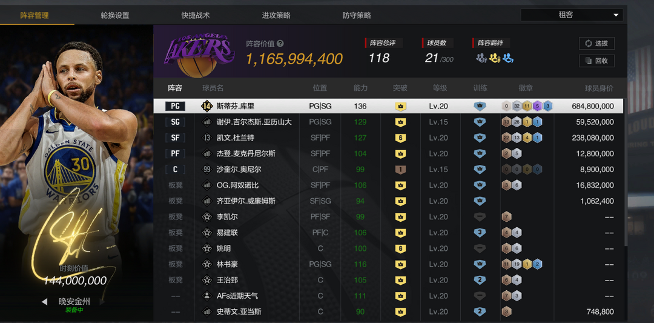Screen dimensions: 654x323
Task: Open the first 阵容羁绊 gray bond icon
Action: [x=482, y=58]
